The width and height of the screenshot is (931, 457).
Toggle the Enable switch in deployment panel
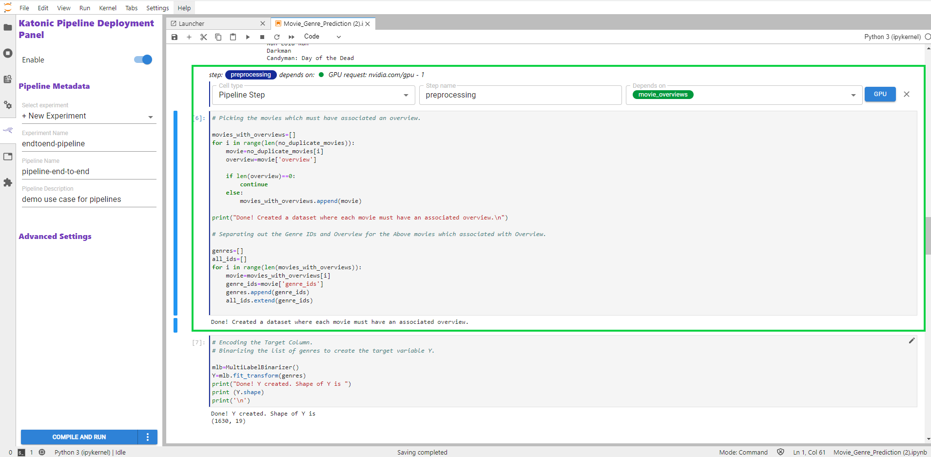(143, 60)
